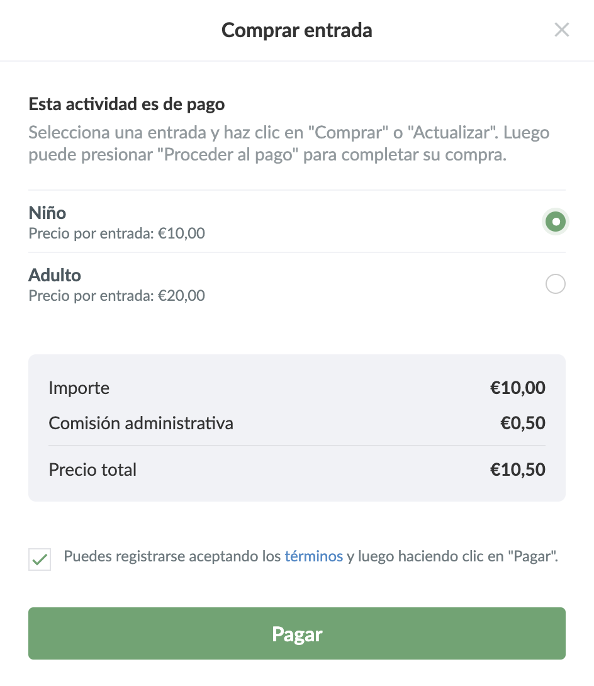
Task: Click the Adulto ticket name label
Action: click(55, 275)
